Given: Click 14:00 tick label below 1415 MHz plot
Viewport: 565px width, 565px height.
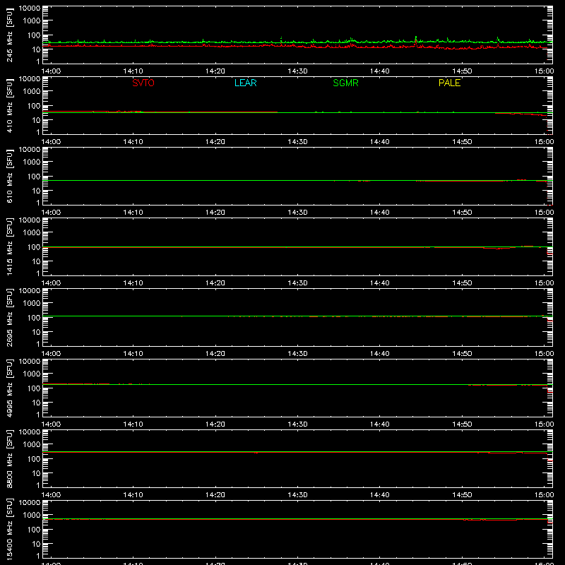Looking at the screenshot, I should tap(51, 283).
